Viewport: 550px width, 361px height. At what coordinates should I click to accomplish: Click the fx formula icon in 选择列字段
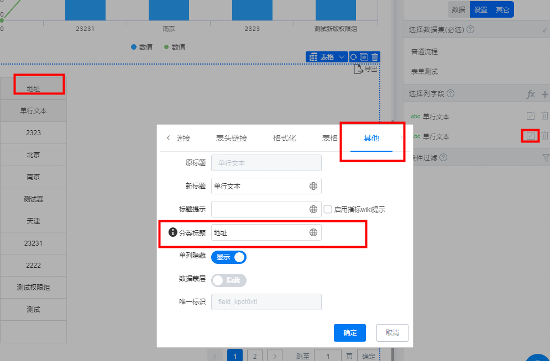(x=531, y=94)
